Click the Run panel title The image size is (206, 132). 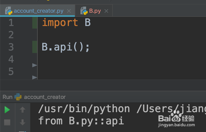[x=7, y=97]
